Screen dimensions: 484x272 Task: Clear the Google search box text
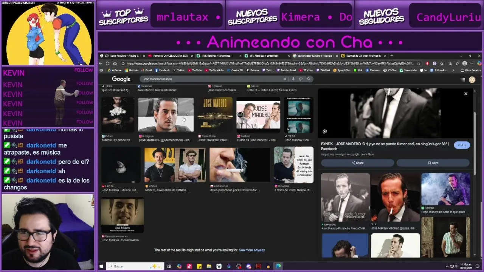pyautogui.click(x=285, y=79)
